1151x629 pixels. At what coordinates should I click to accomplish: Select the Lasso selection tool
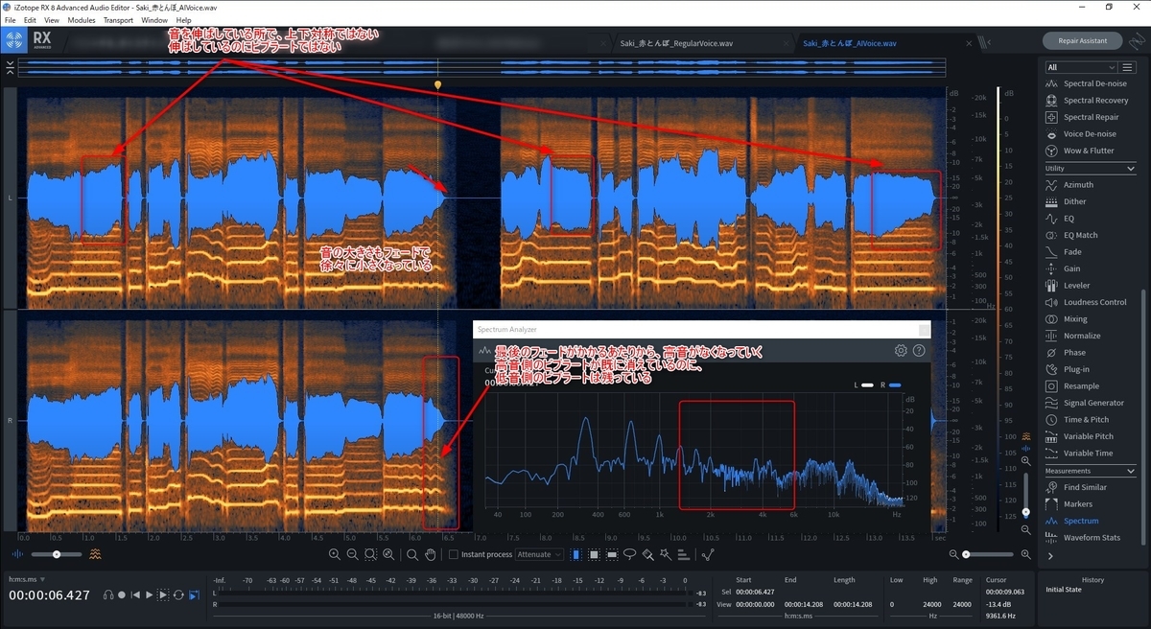[630, 554]
